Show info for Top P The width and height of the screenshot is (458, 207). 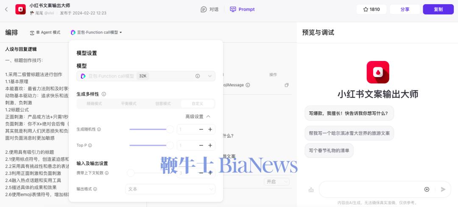[x=90, y=145]
